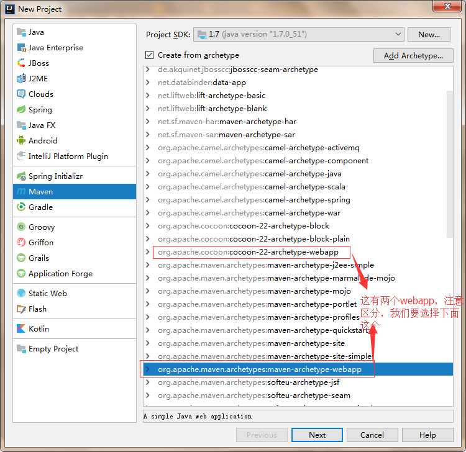Click the Java project type icon
This screenshot has height=452, width=466.
click(x=21, y=32)
